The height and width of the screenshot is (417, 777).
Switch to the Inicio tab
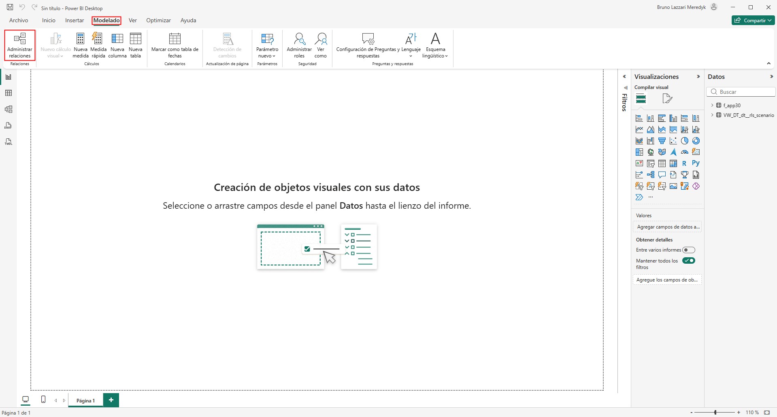[x=49, y=20]
